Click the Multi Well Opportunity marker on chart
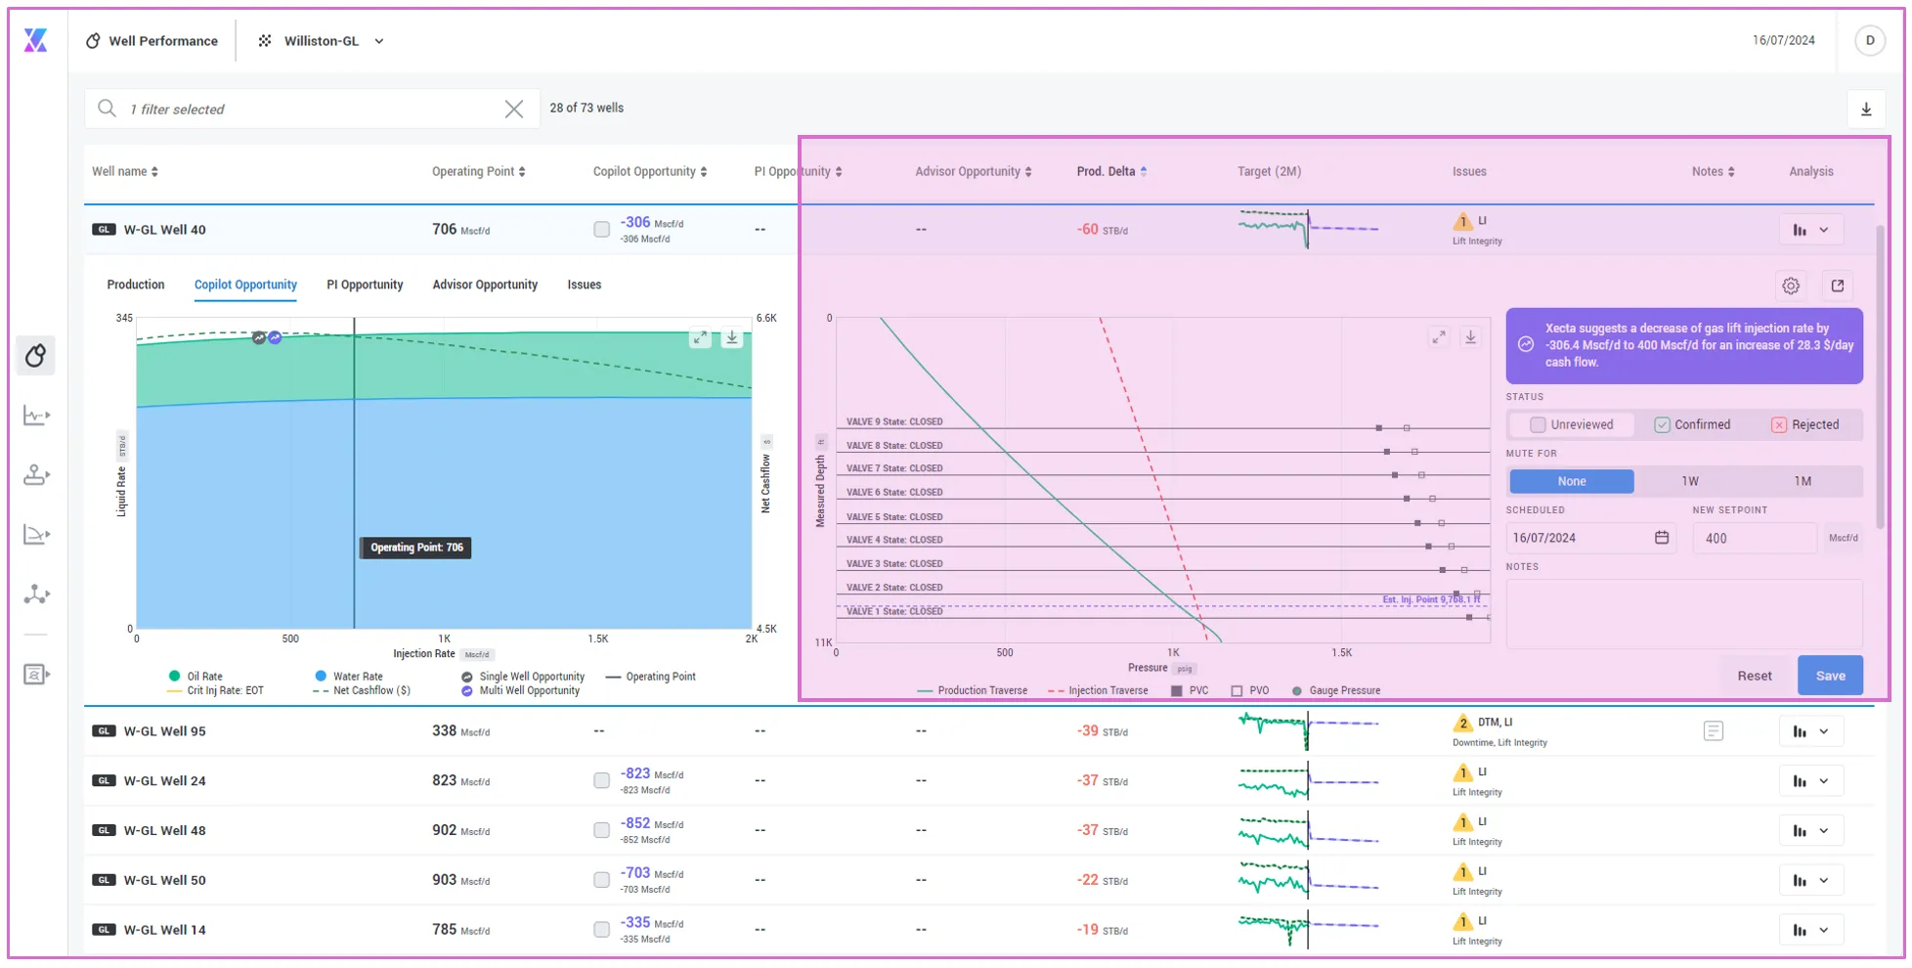This screenshot has width=1912, height=968. tap(275, 337)
